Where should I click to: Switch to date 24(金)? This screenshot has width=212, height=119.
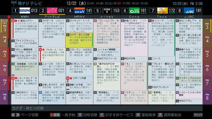[x=100, y=3]
